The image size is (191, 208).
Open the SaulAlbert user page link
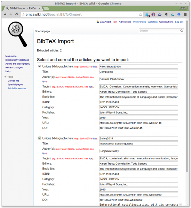click(x=105, y=22)
